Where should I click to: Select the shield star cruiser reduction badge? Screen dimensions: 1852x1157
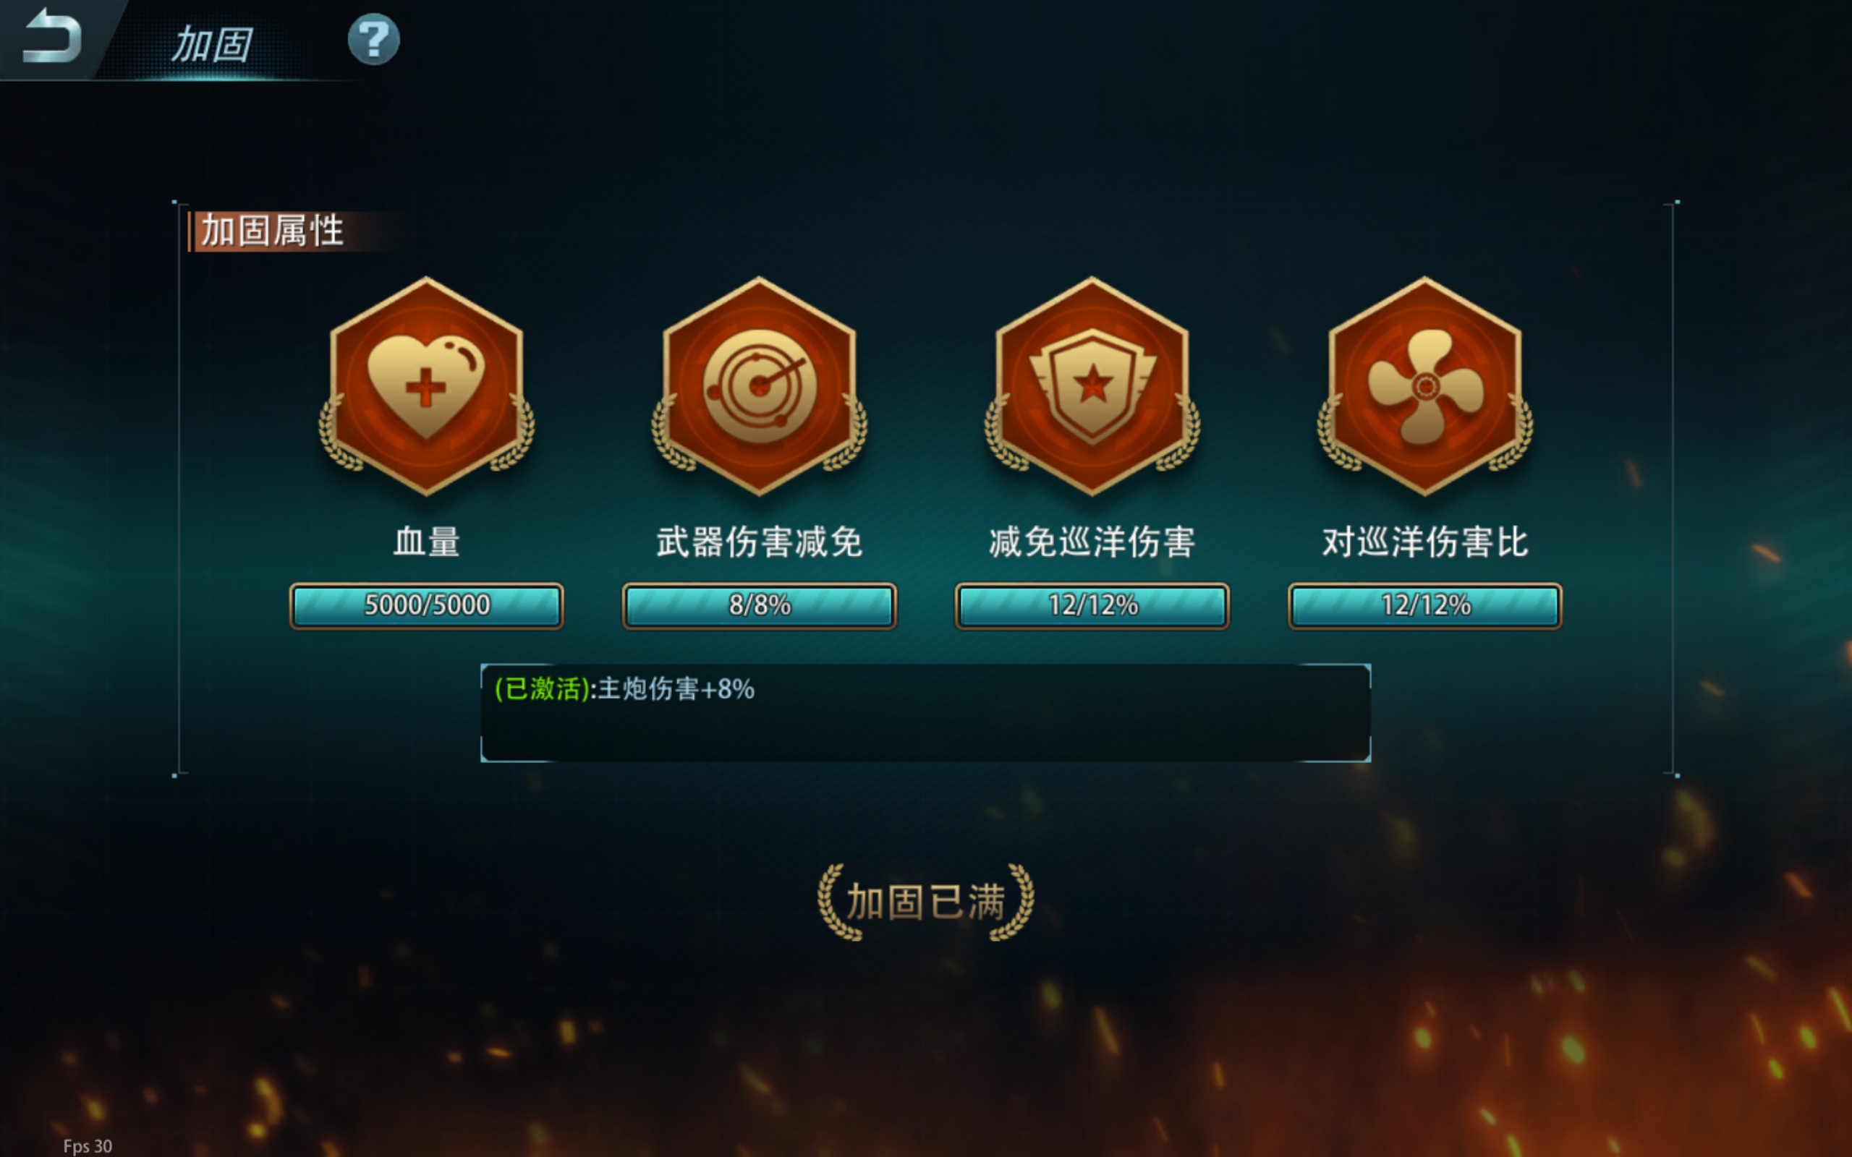click(1092, 386)
